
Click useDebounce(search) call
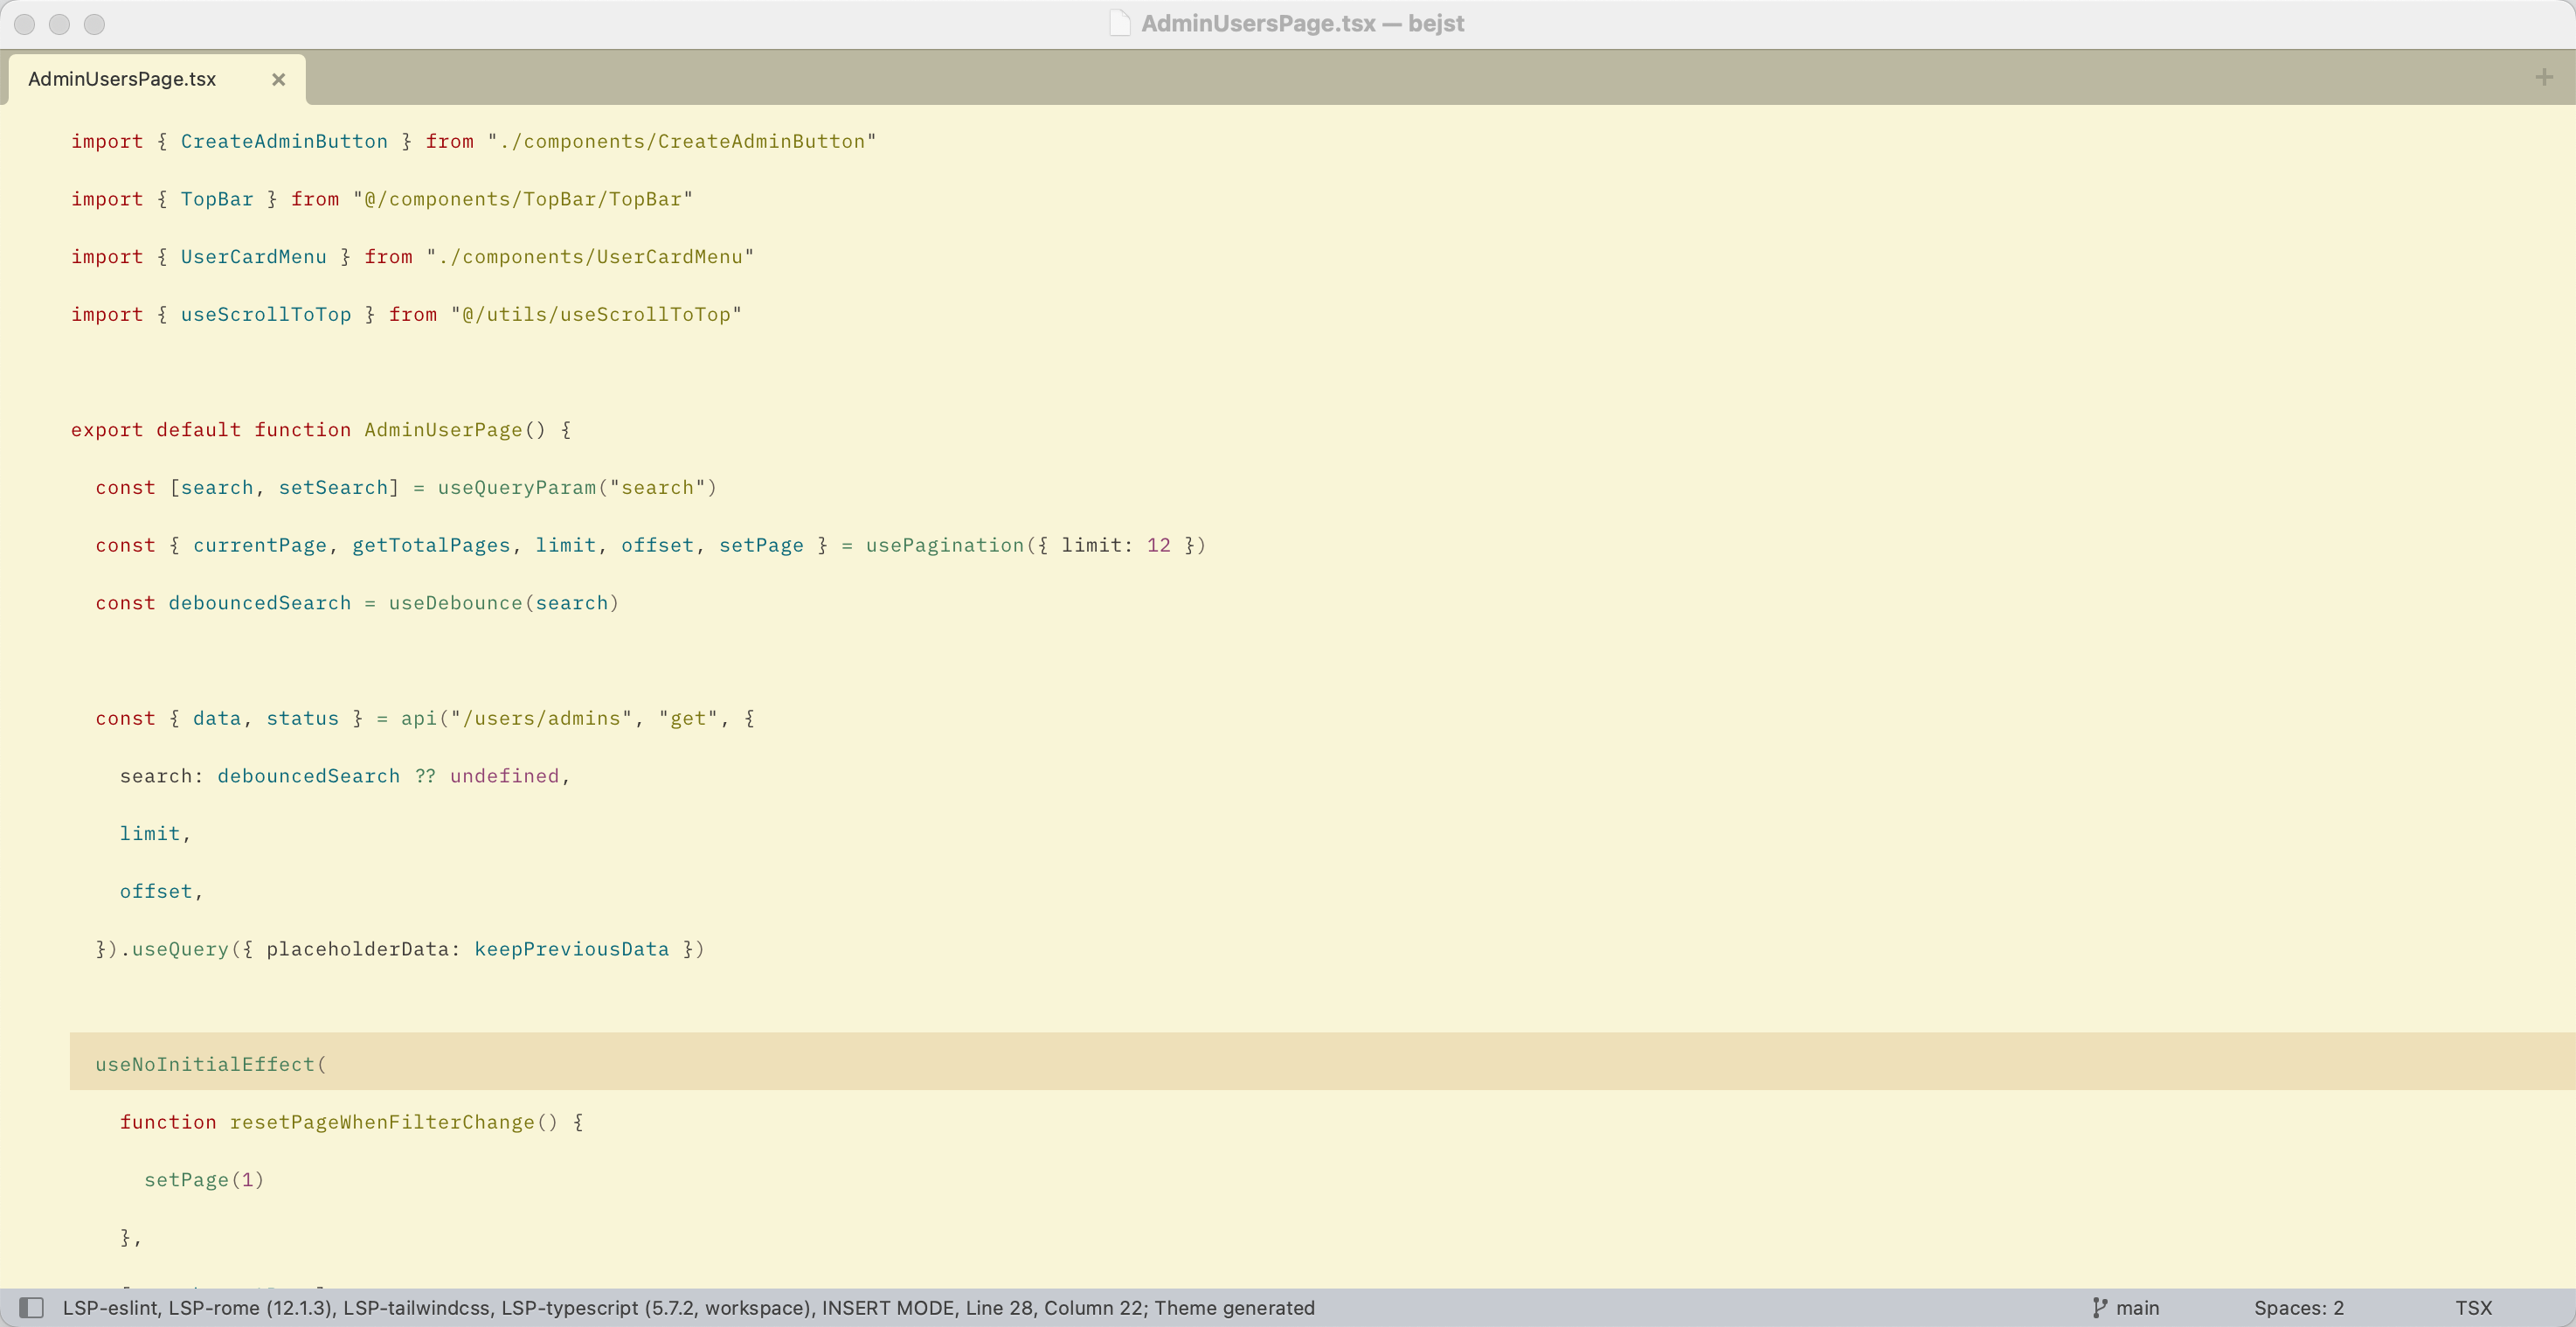504,602
